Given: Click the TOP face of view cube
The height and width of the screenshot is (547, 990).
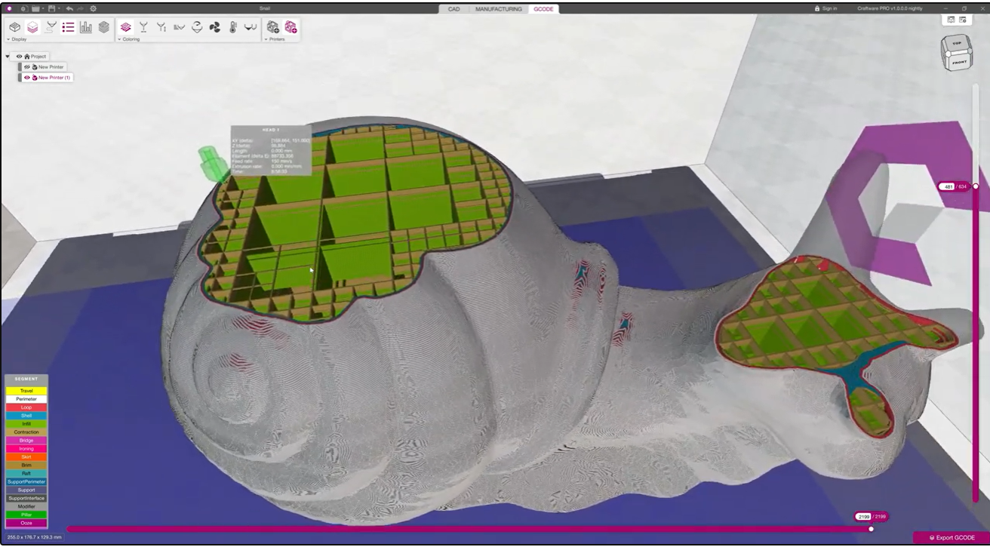Looking at the screenshot, I should click(957, 44).
